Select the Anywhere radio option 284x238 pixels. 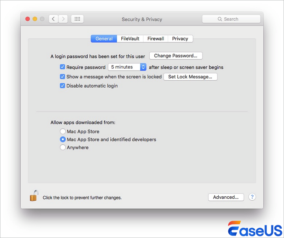62,147
